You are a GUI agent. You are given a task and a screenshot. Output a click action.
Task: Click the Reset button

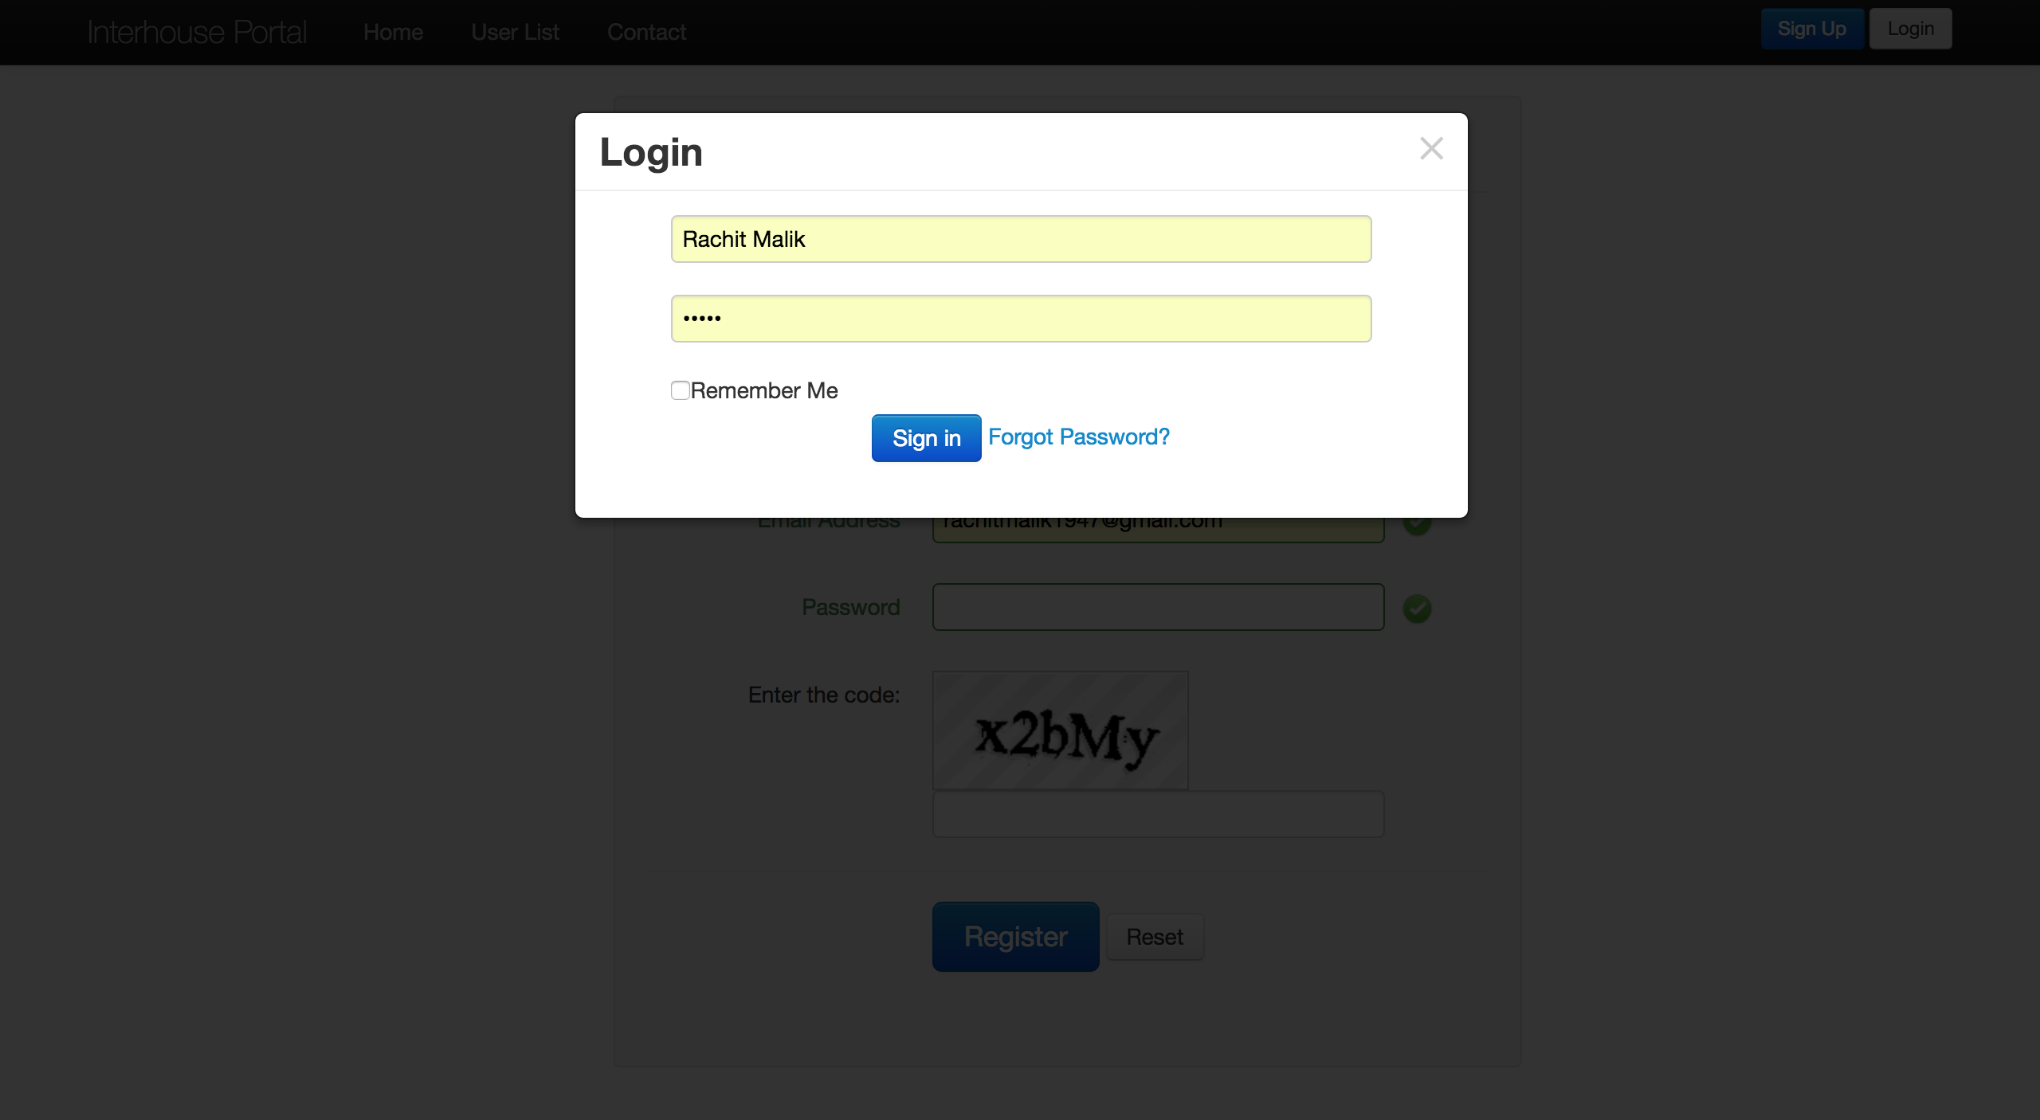pyautogui.click(x=1155, y=937)
